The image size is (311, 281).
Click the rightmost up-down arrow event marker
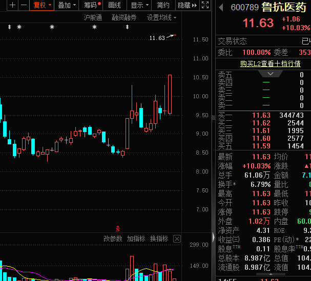tap(127, 27)
